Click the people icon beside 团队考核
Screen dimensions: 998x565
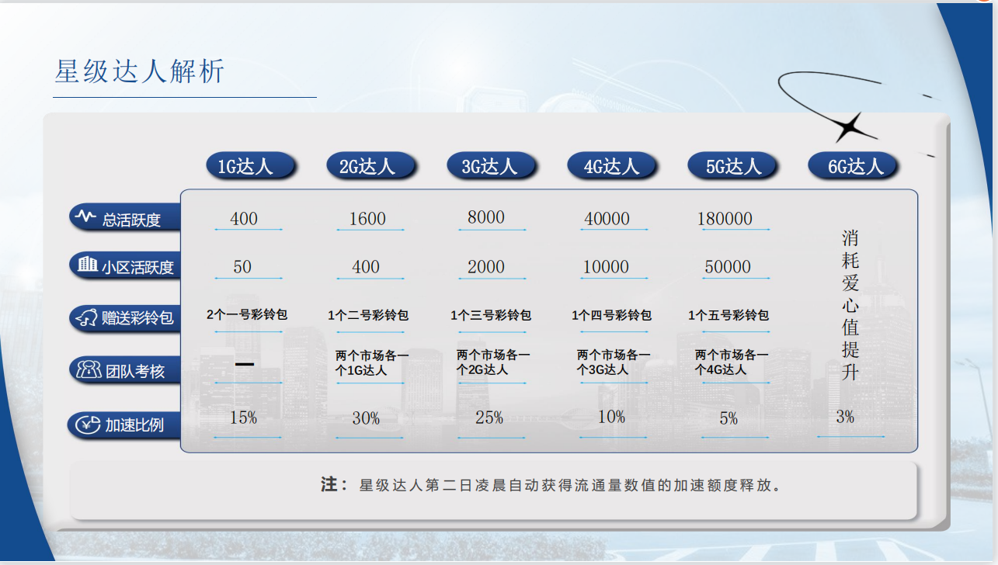point(87,369)
